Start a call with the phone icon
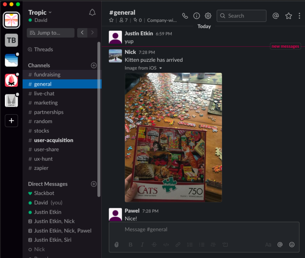Image resolution: width=305 pixels, height=258 pixels. pos(185,16)
